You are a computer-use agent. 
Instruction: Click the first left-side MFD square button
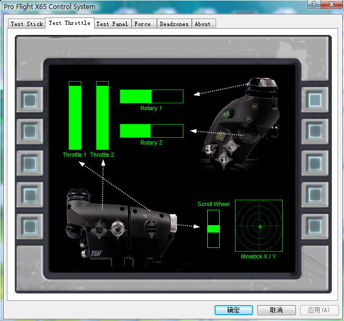point(30,100)
